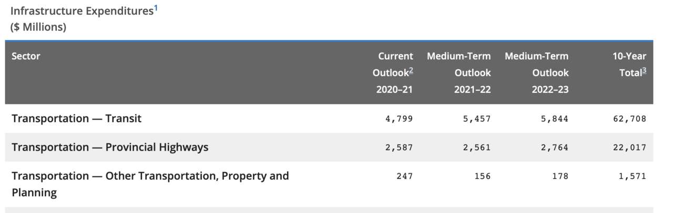Click the ($ Millions) subtitle text
Viewport: 673px width, 213px height.
(x=38, y=27)
